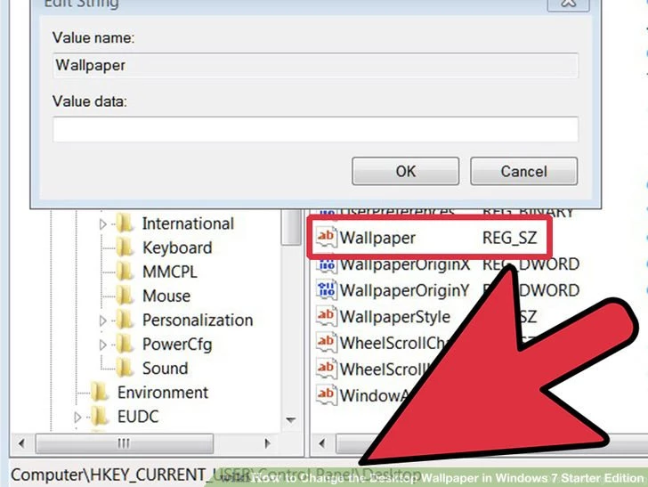Select the Sound folder icon
Viewport: 648px width, 487px height.
[125, 368]
